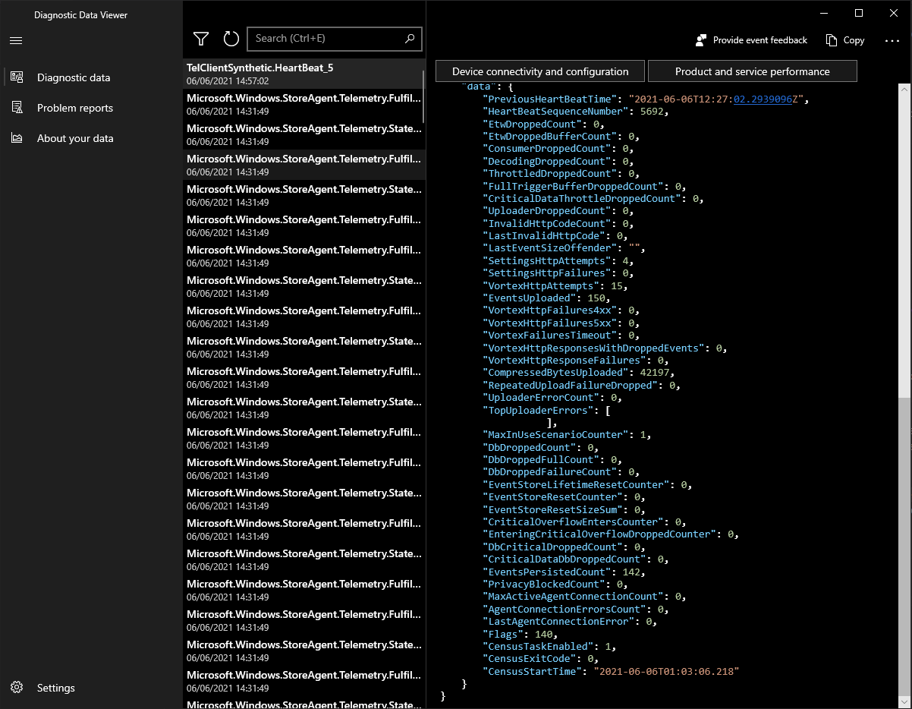Open the hamburger navigation menu
The image size is (912, 709).
16,40
